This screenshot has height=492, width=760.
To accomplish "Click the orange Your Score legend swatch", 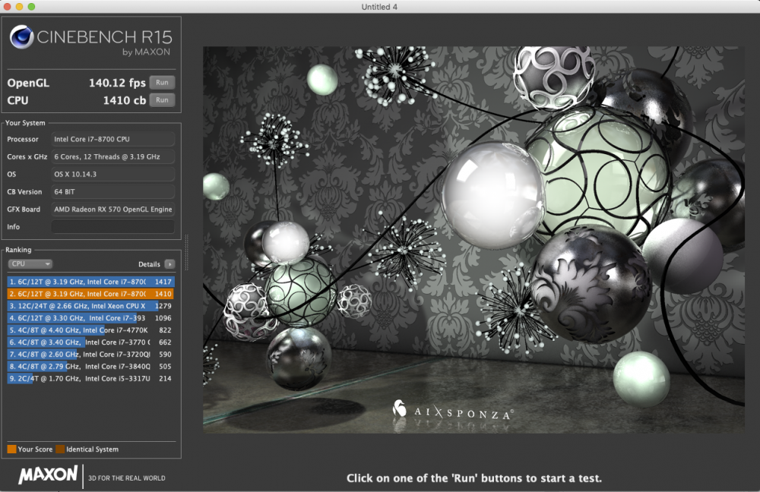I will click(11, 449).
